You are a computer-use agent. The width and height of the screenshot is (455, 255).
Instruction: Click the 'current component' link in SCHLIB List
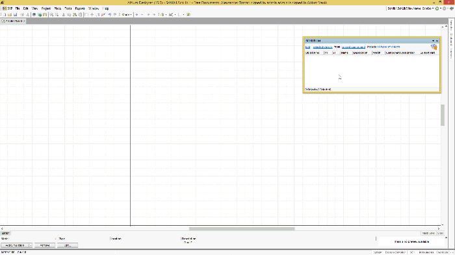(x=354, y=47)
